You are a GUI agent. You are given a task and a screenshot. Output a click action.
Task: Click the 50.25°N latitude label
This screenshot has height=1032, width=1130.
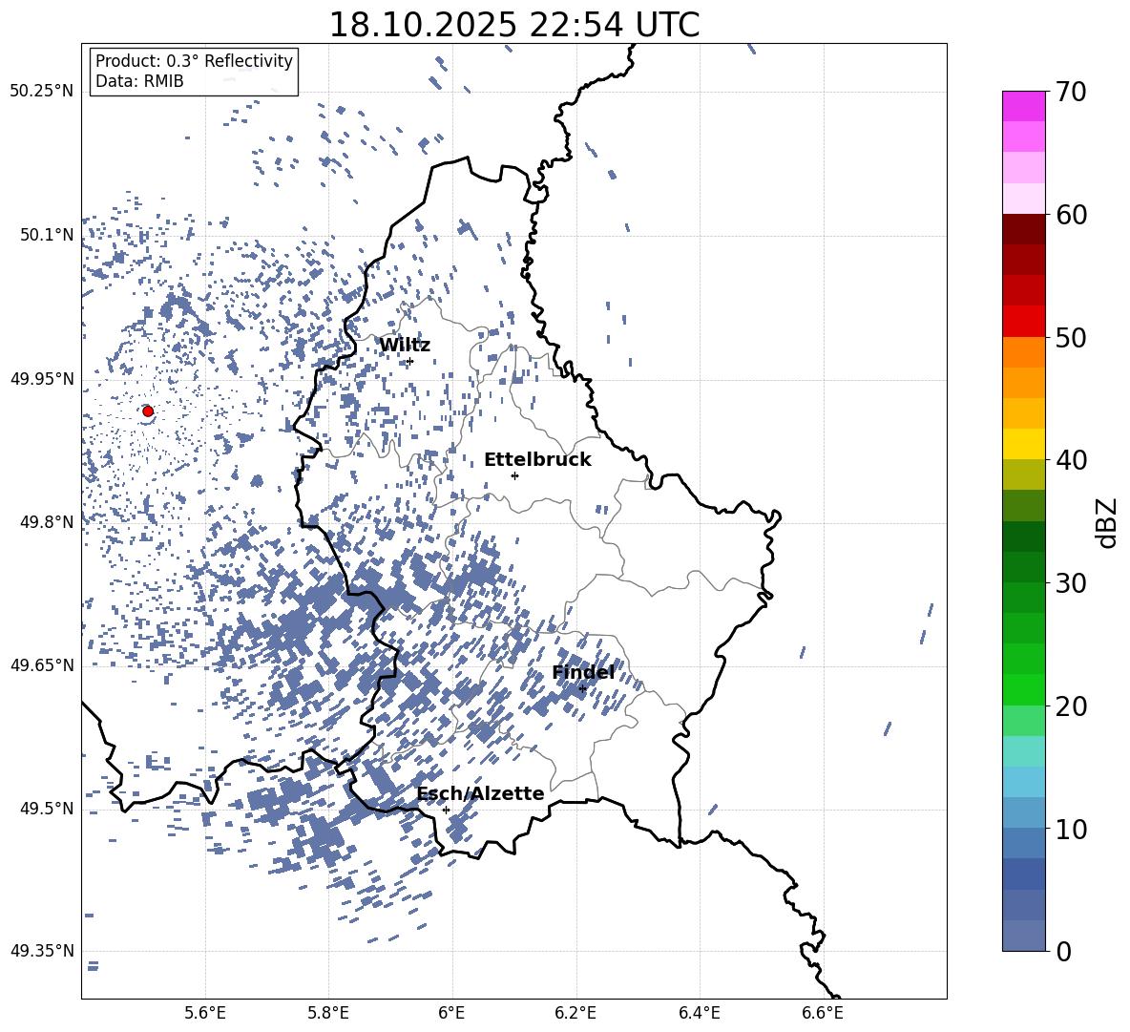42,92
